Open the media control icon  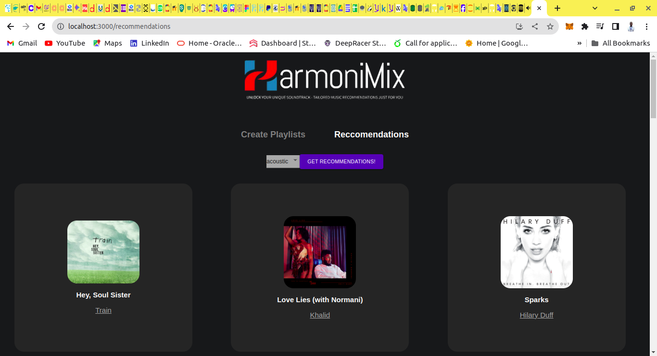click(600, 26)
